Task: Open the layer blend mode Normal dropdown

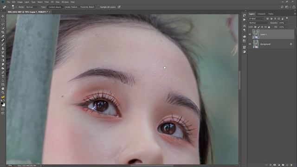Action: (259, 23)
